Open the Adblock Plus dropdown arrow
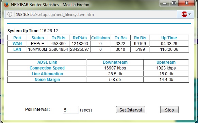This screenshot has width=198, height=123. pyautogui.click(x=189, y=14)
